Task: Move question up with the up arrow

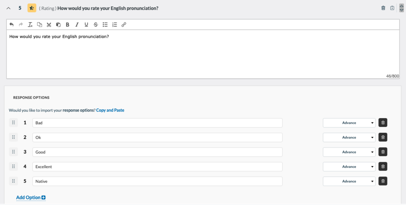Action: [402, 6]
